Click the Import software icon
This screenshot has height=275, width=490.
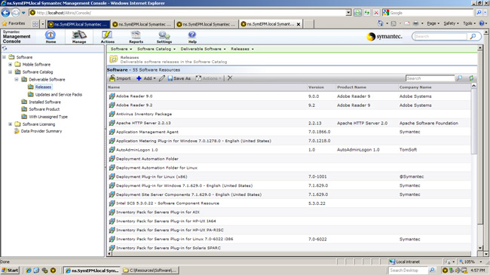coord(112,78)
